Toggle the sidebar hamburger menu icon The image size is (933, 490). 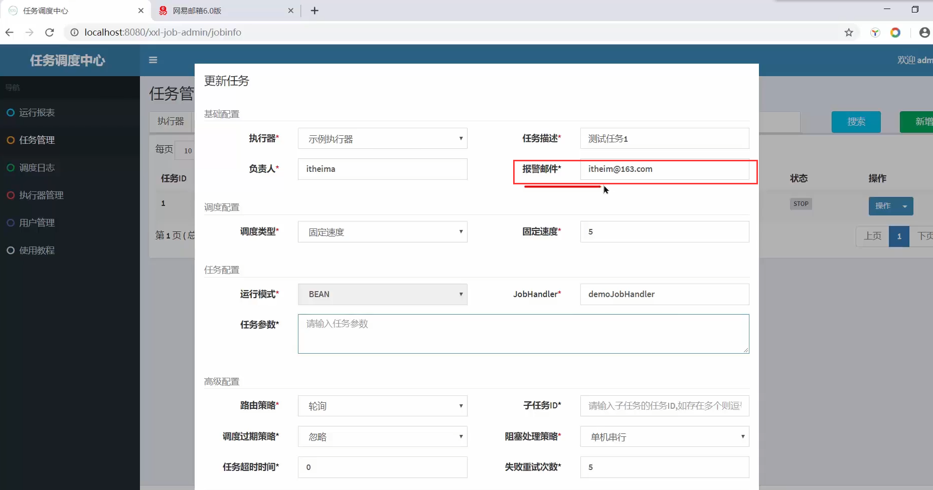tap(153, 60)
